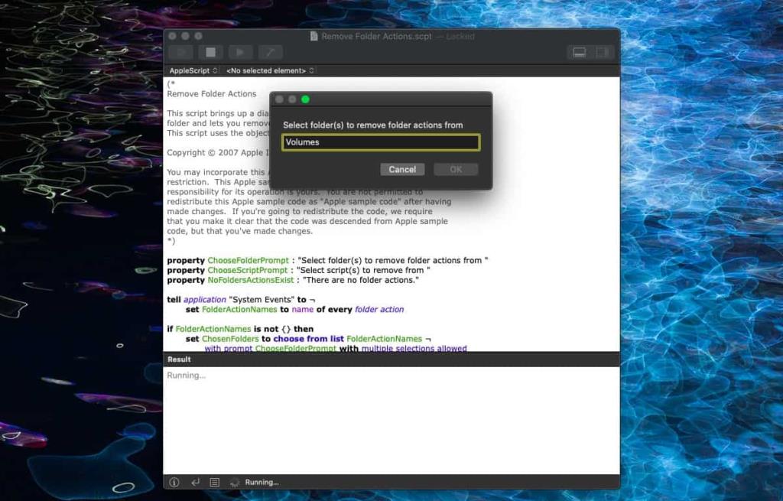Select the Volumes text input field
Screen dimensions: 783x501
pyautogui.click(x=380, y=142)
